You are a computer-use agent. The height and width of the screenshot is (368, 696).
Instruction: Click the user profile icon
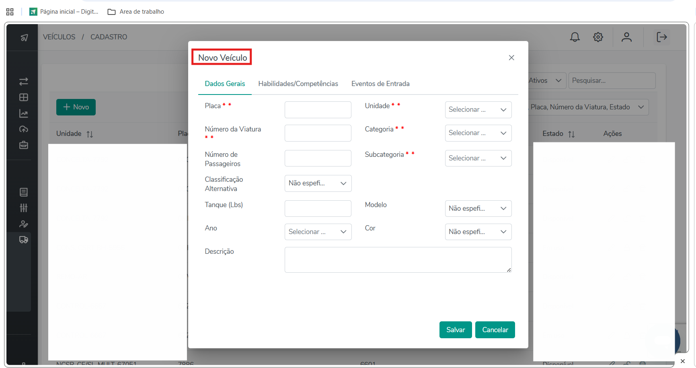[626, 37]
